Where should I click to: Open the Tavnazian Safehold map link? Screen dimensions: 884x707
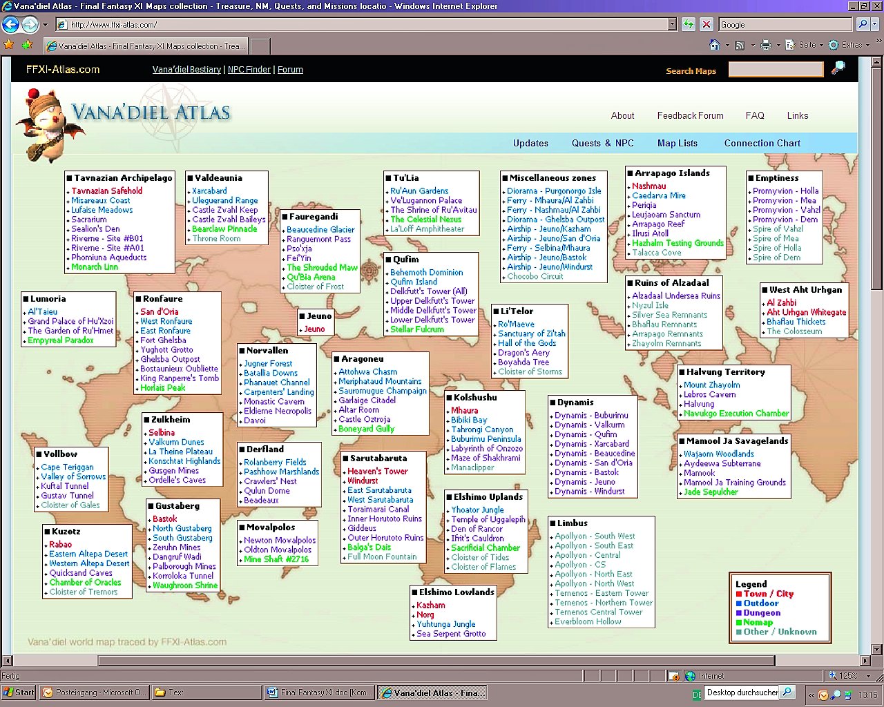click(106, 191)
